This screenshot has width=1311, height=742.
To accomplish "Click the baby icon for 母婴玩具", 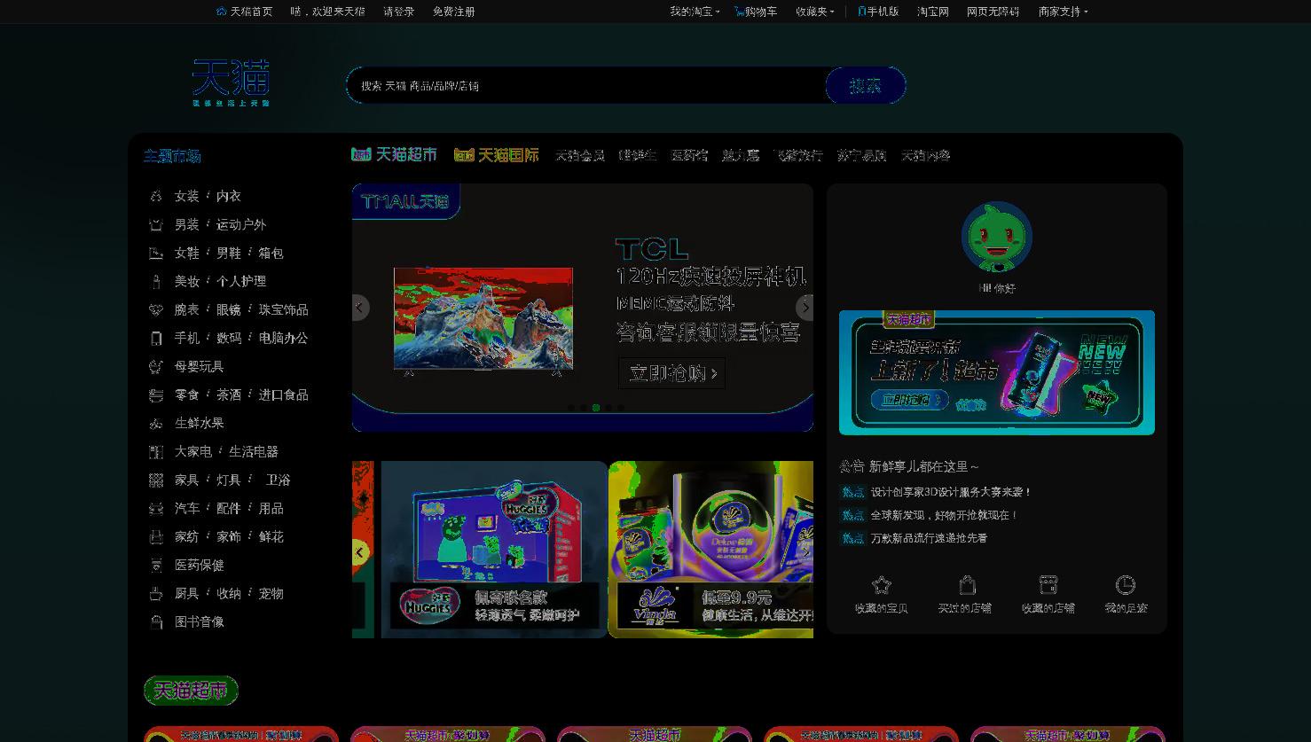I will tap(156, 366).
